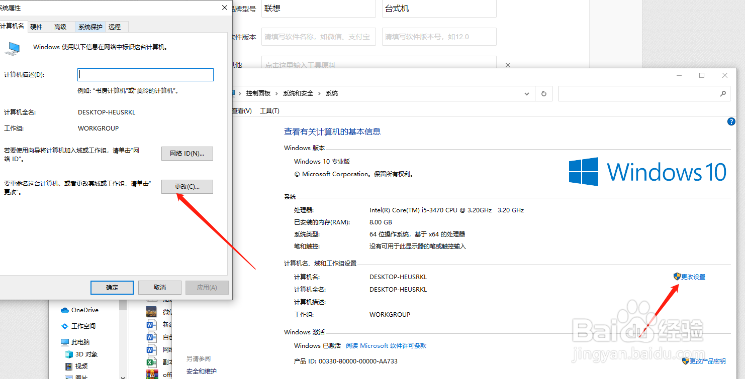Screen dimensions: 745x379
Task: Confirm with the 确定 button
Action: click(x=112, y=288)
